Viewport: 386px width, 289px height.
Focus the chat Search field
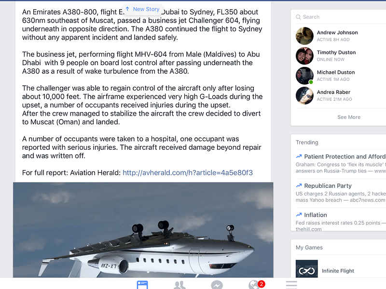[x=341, y=17]
